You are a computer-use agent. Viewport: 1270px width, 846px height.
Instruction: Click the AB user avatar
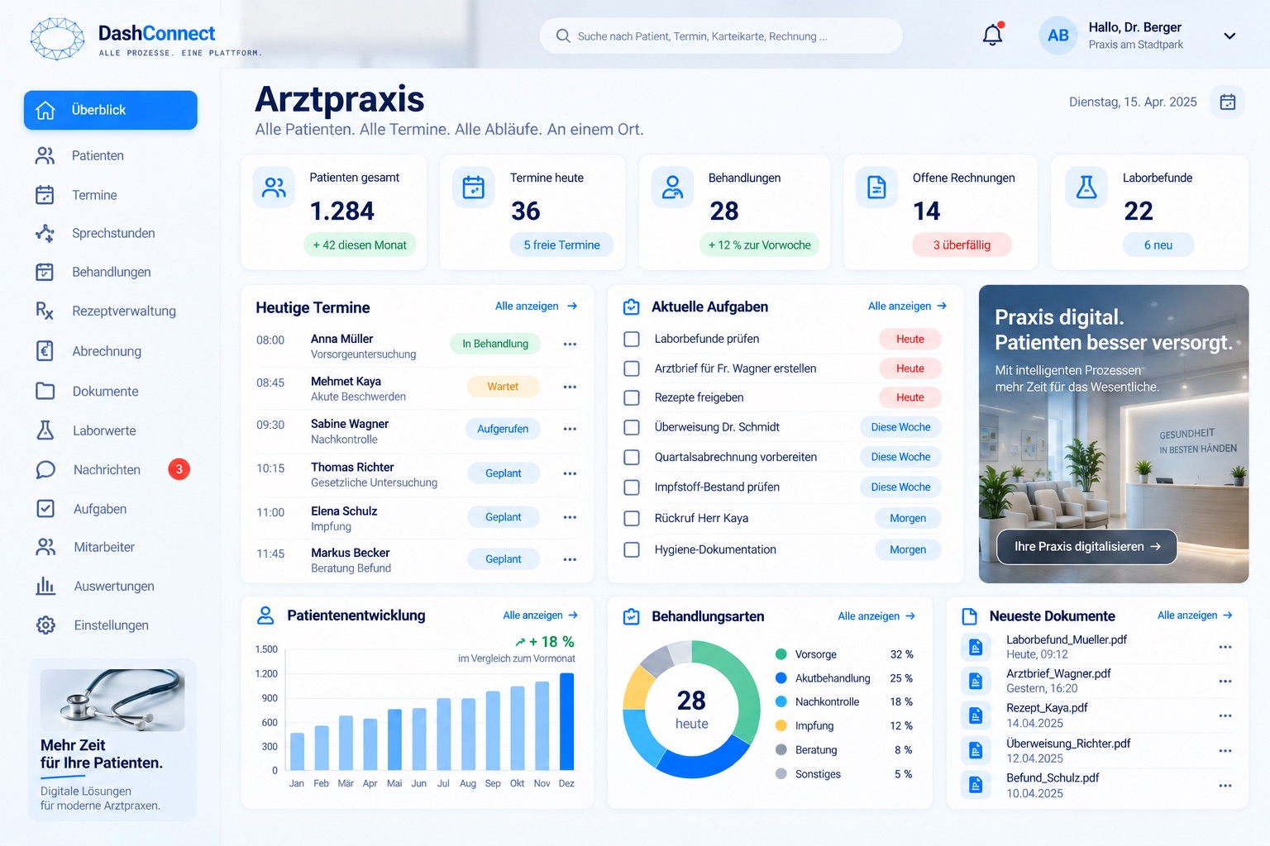point(1058,36)
